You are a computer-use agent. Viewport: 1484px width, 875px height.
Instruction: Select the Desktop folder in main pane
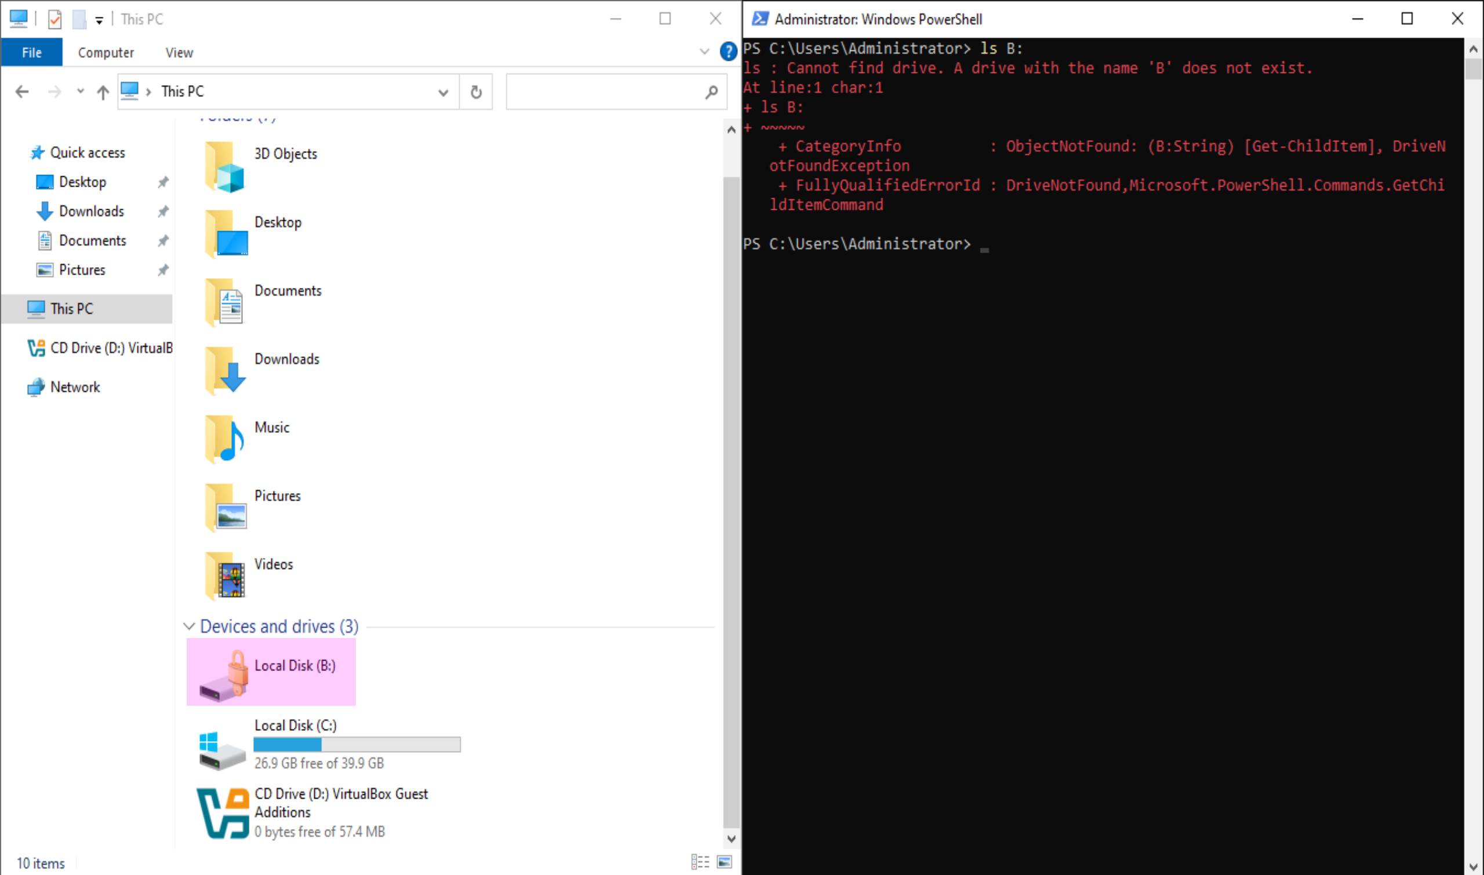[254, 234]
